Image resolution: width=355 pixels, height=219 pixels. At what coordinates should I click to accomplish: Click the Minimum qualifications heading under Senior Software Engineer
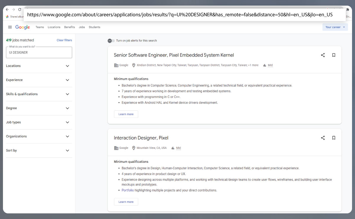(x=131, y=79)
